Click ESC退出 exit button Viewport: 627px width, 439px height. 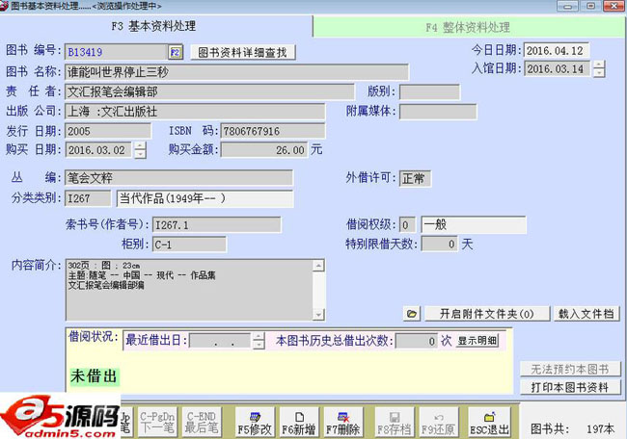click(489, 423)
